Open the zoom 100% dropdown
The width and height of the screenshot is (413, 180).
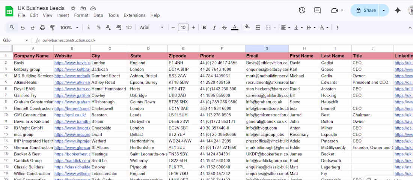[x=69, y=28]
